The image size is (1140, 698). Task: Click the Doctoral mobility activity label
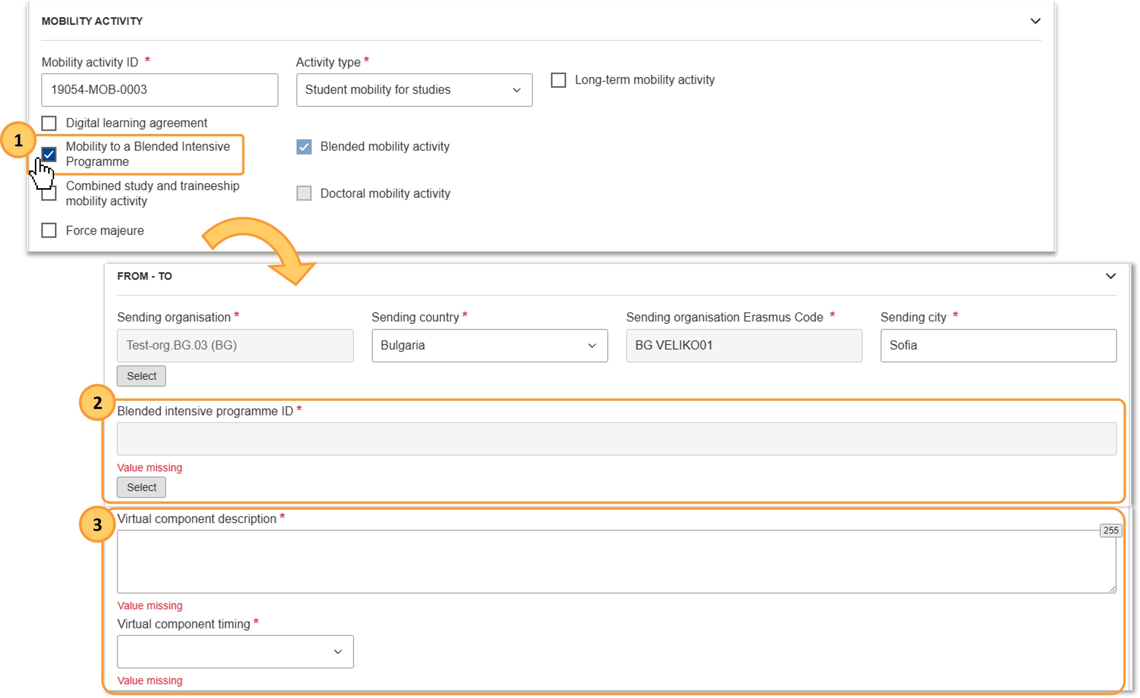click(385, 193)
